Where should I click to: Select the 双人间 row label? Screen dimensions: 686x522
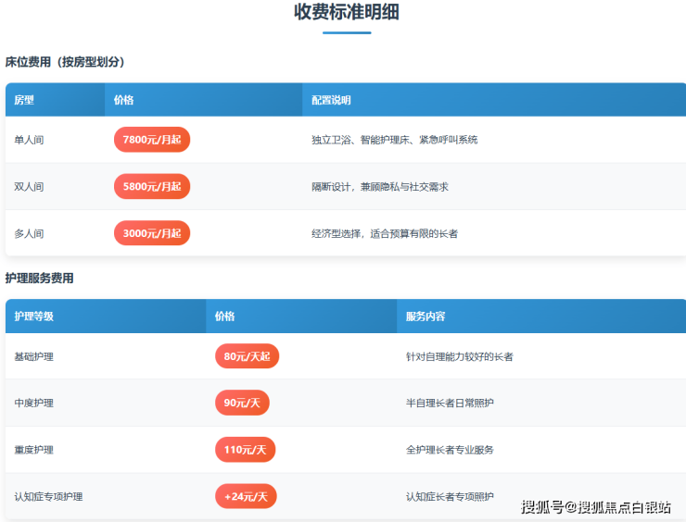tap(29, 187)
